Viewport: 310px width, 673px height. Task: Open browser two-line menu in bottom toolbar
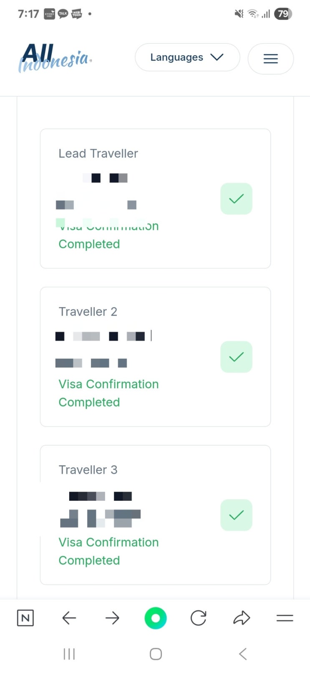click(x=285, y=618)
